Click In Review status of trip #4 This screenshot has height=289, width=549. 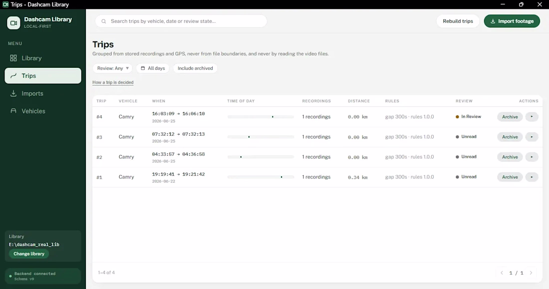pyautogui.click(x=468, y=117)
